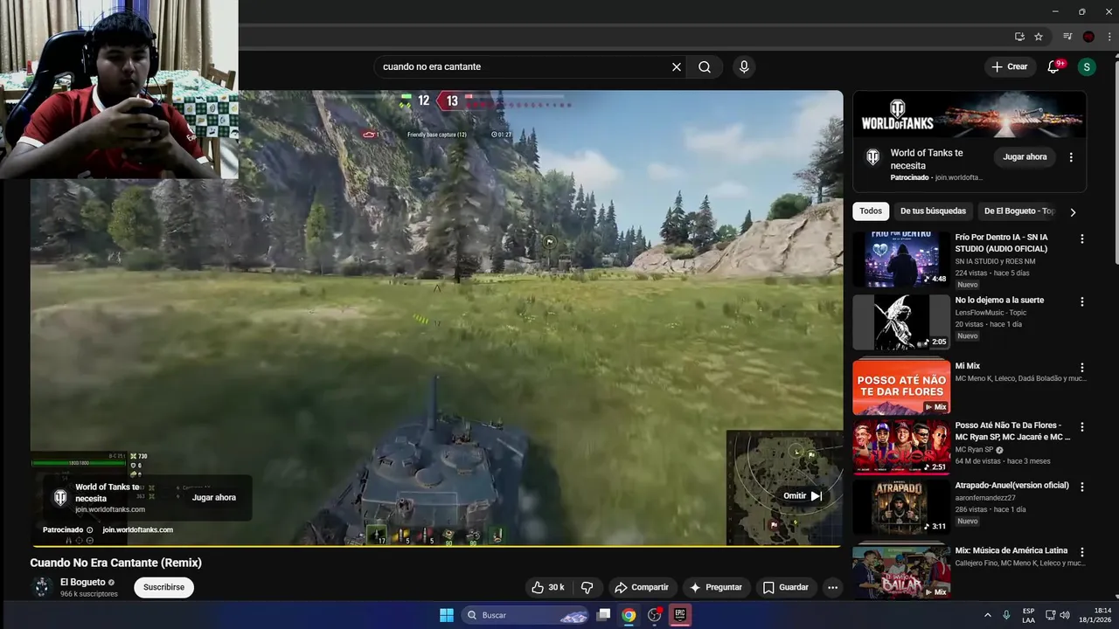The height and width of the screenshot is (629, 1119).
Task: Select De tus búsquedas filter chip
Action: click(933, 211)
